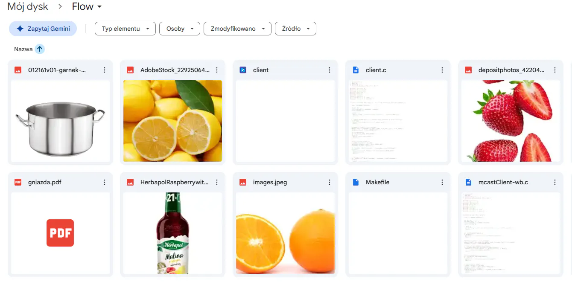
Task: Open the lemons photo thumbnail
Action: 173,121
